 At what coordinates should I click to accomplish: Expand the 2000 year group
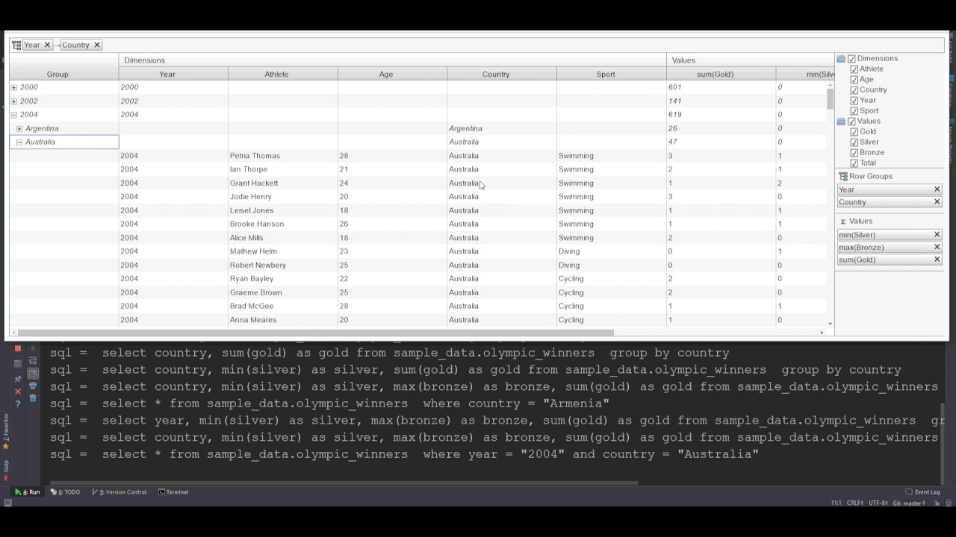(14, 87)
